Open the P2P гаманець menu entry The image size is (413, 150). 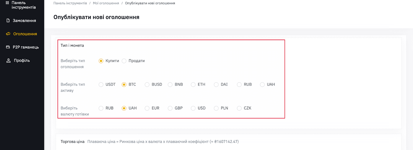click(22, 47)
